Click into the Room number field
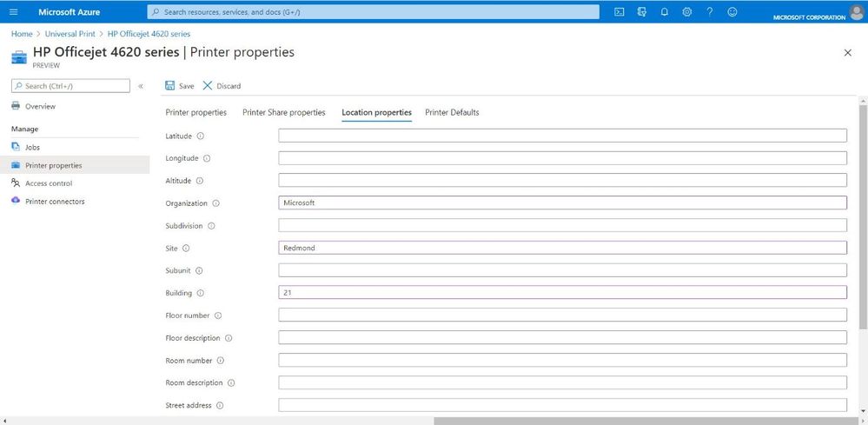The height and width of the screenshot is (425, 868). click(562, 361)
